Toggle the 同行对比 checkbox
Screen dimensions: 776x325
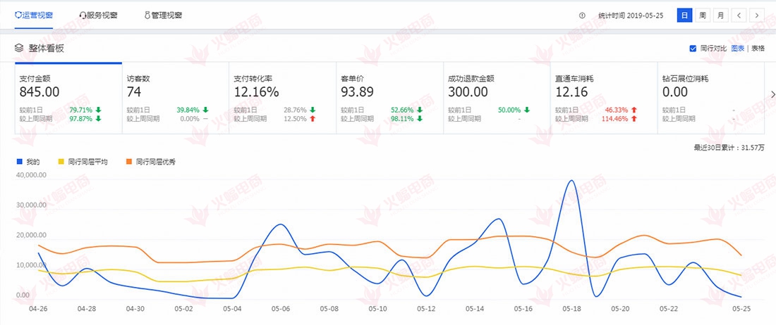[x=693, y=49]
